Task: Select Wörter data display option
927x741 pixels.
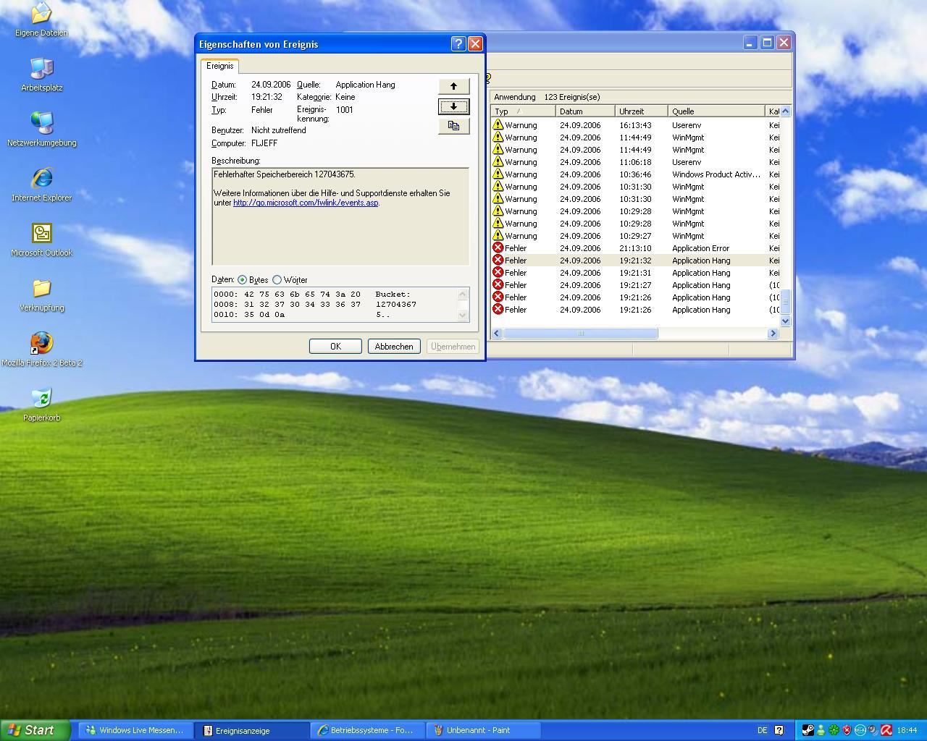Action: point(290,280)
